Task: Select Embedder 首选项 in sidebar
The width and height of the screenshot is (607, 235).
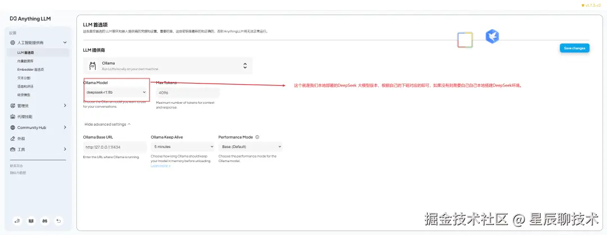Action: tap(30, 70)
